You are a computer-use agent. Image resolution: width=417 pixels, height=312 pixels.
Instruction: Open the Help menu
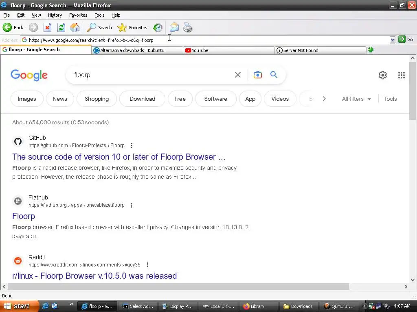[116, 15]
